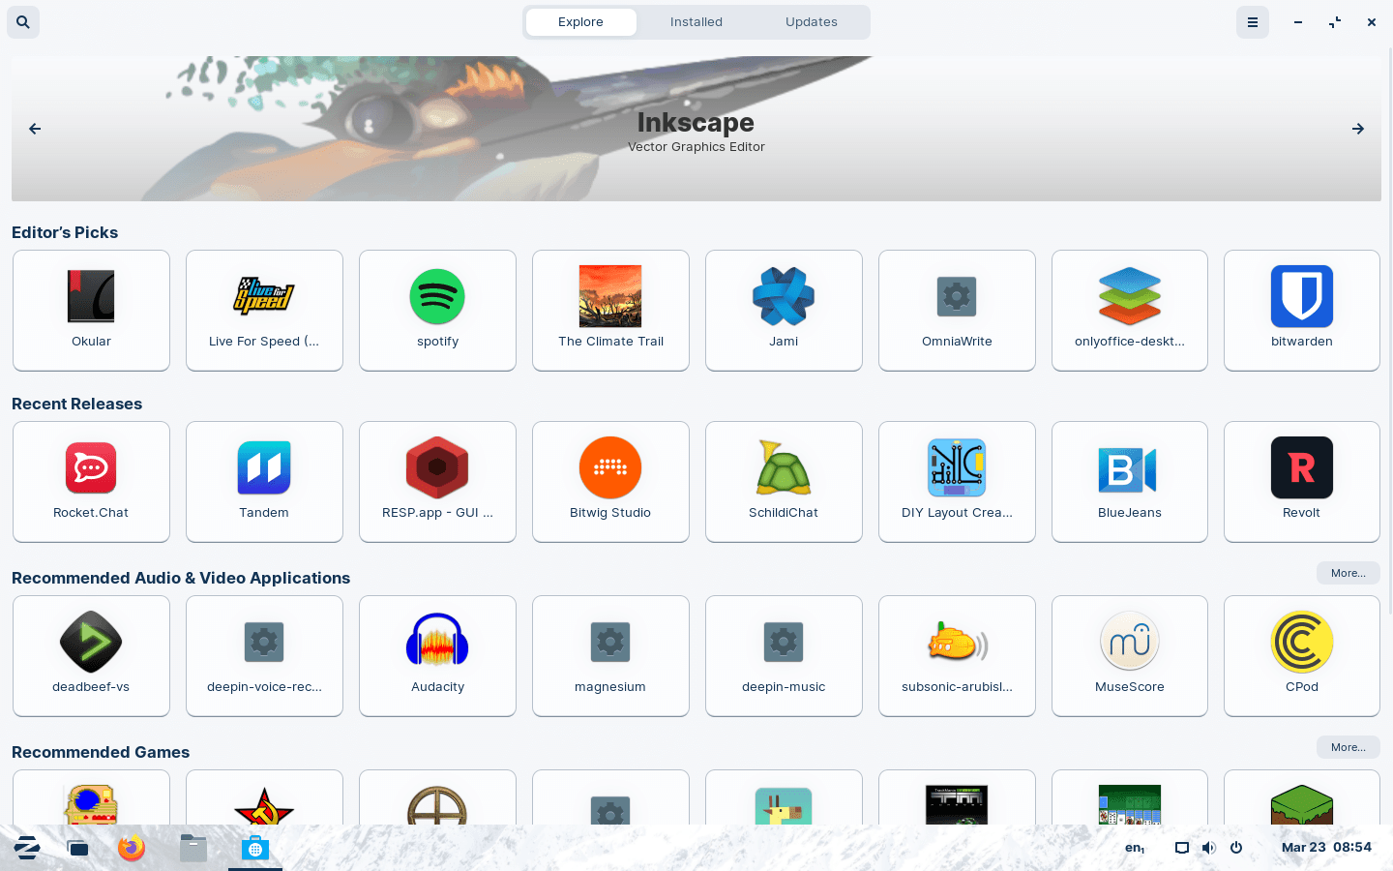Open the en keyboard layout indicator
This screenshot has height=871, width=1393.
point(1135,848)
